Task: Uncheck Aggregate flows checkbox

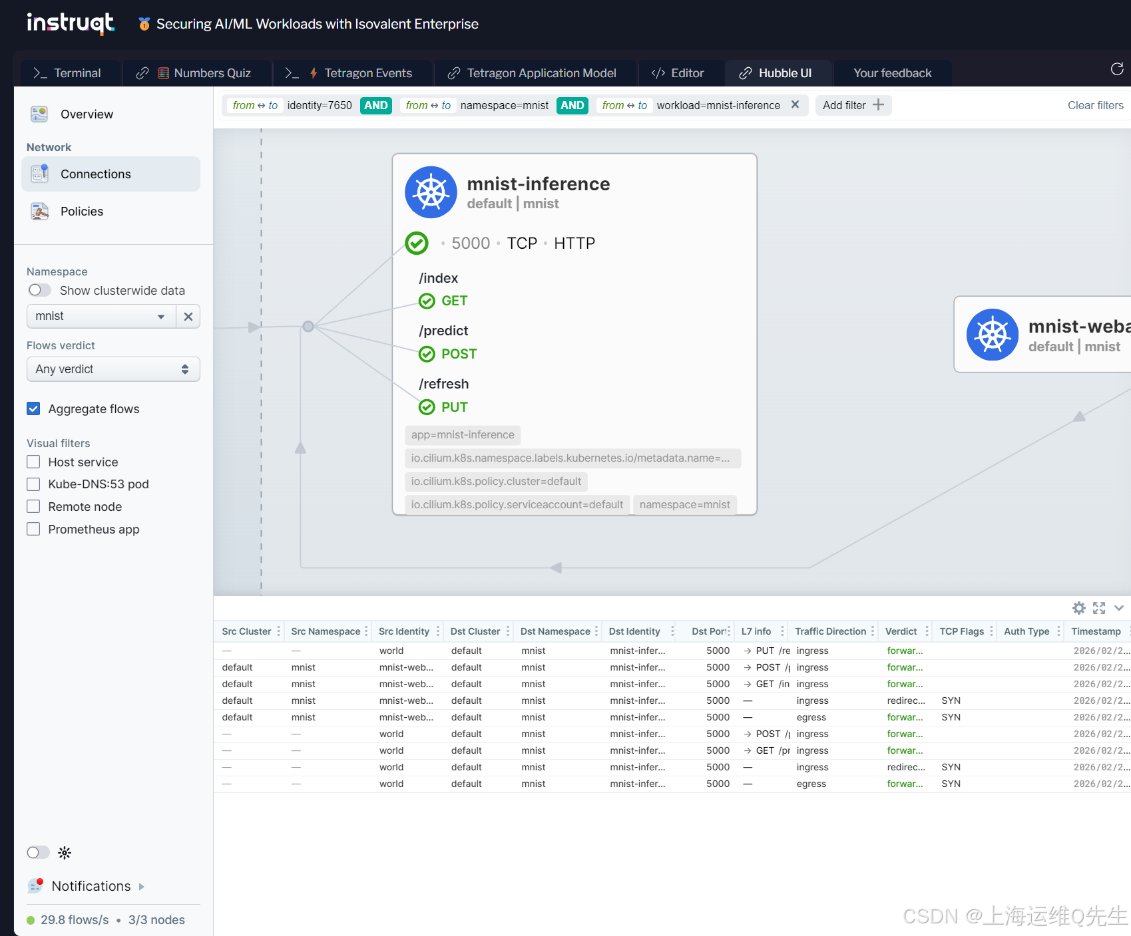Action: pos(33,408)
